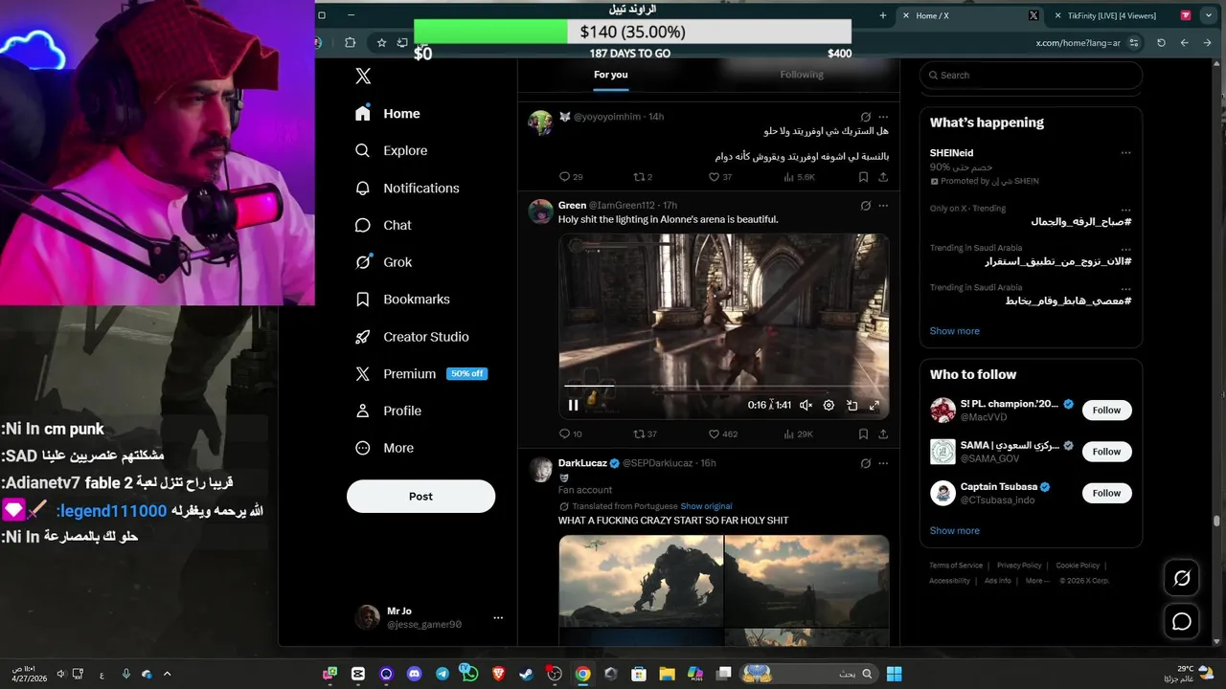Screen dimensions: 1226x689
Task: Follow Captain Tsubasa account
Action: [1106, 493]
